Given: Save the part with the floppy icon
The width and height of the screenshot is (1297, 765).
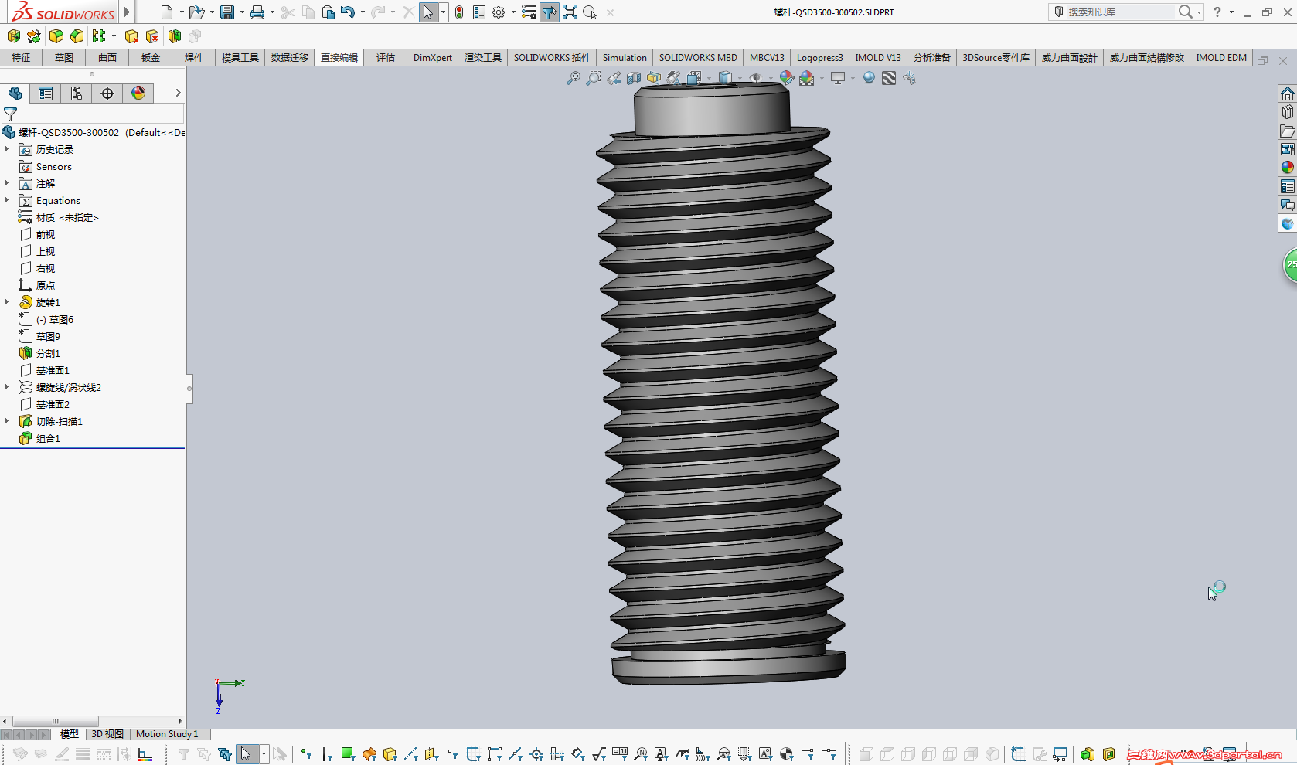Looking at the screenshot, I should [x=227, y=12].
